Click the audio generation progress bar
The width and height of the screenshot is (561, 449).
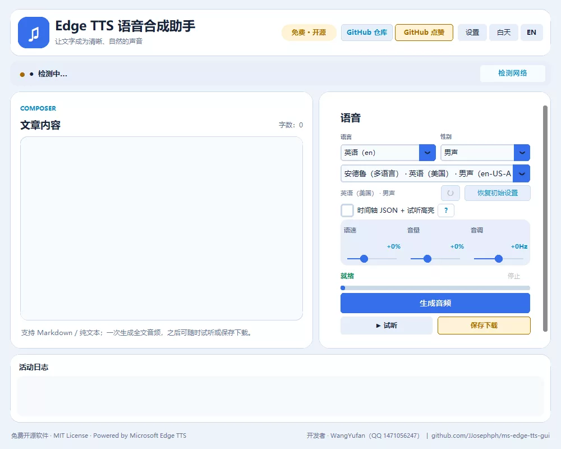(x=435, y=288)
